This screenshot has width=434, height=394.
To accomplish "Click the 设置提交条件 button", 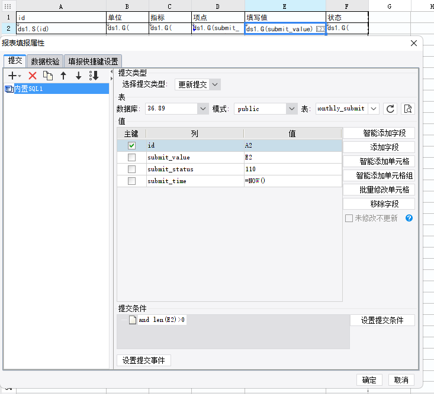I will pyautogui.click(x=382, y=320).
